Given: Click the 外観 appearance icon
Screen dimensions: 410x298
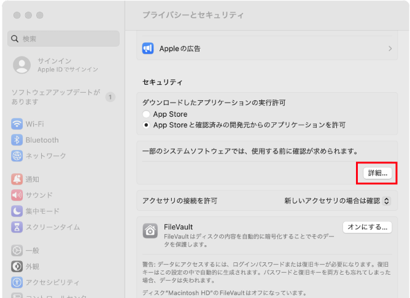Looking at the screenshot, I should point(17,266).
